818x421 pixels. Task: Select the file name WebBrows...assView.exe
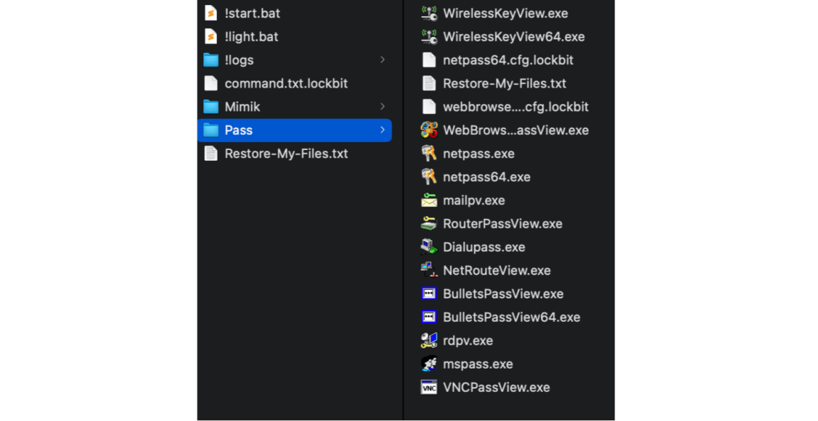(x=516, y=130)
